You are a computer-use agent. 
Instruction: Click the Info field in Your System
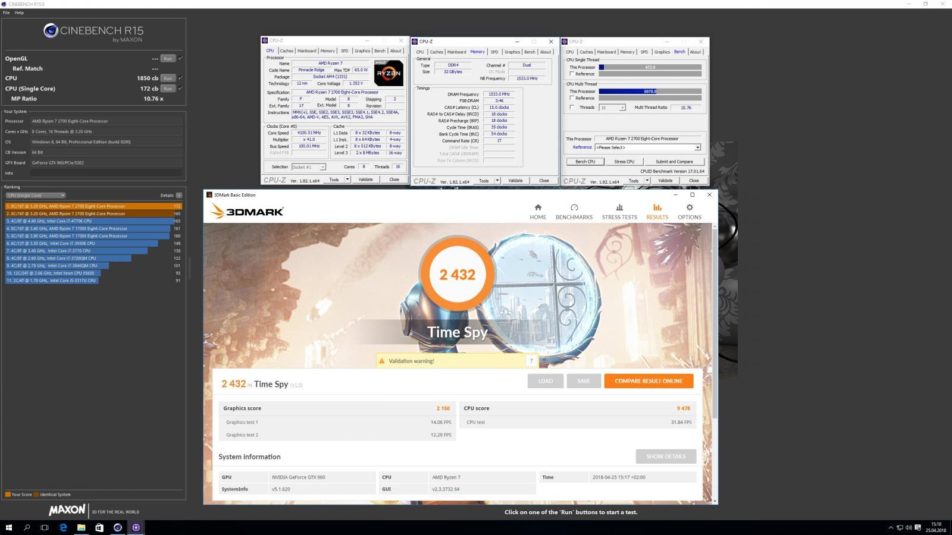106,173
